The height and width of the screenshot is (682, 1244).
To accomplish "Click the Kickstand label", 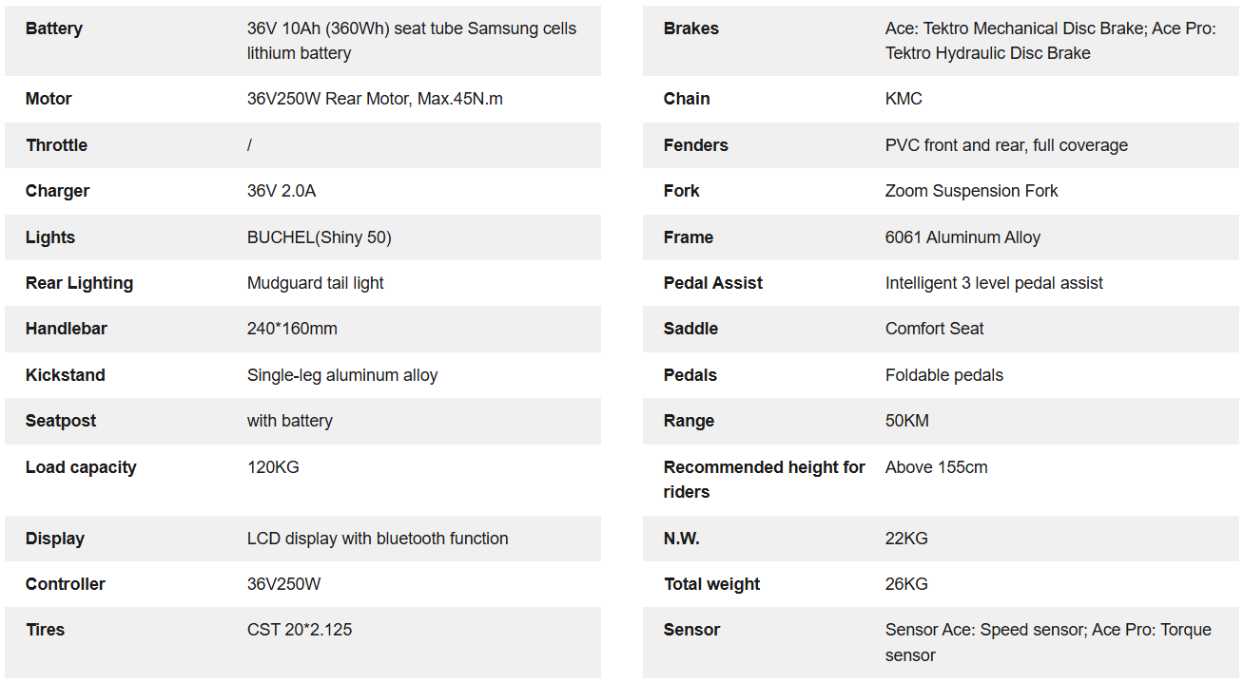I will pyautogui.click(x=66, y=375).
